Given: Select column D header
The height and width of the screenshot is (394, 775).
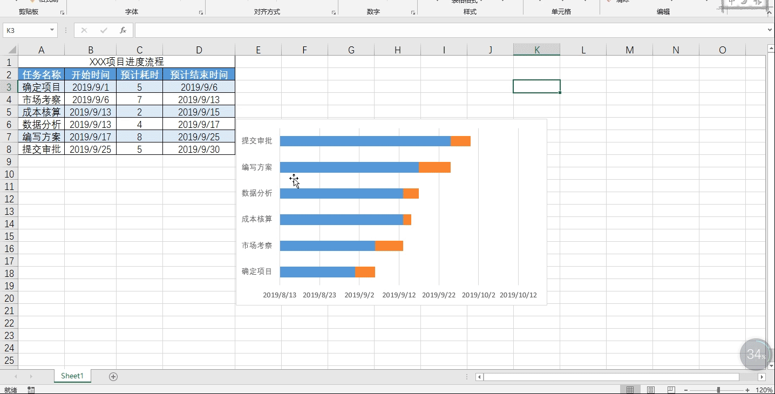Looking at the screenshot, I should (199, 50).
